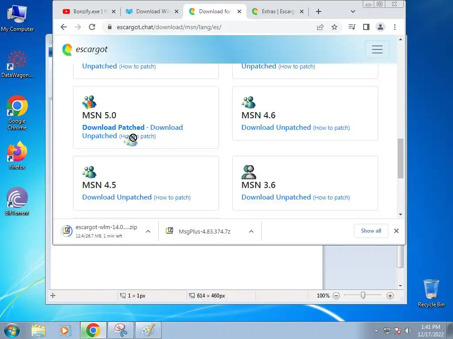Zoom in in the Paint window
This screenshot has width=453, height=339.
click(x=390, y=295)
